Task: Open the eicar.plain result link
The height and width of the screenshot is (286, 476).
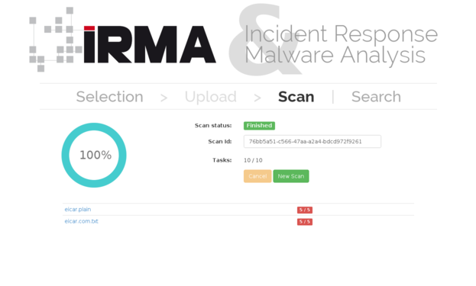Action: pyautogui.click(x=78, y=209)
